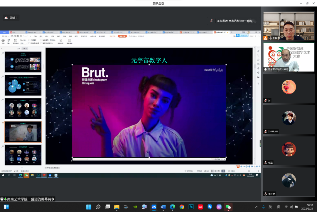The width and height of the screenshot is (317, 212).
Task: Open the 设计 ribbon tab
Action: [x=47, y=36]
